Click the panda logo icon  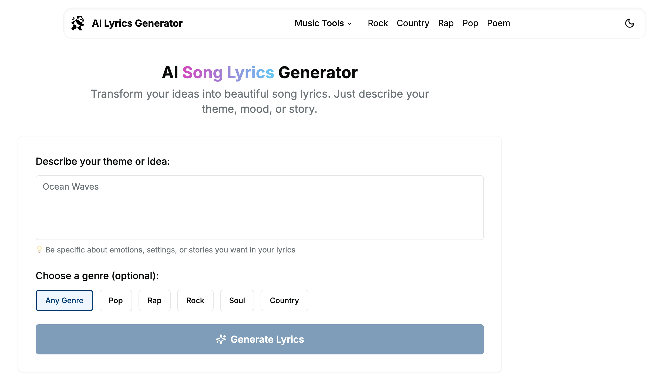click(x=78, y=23)
